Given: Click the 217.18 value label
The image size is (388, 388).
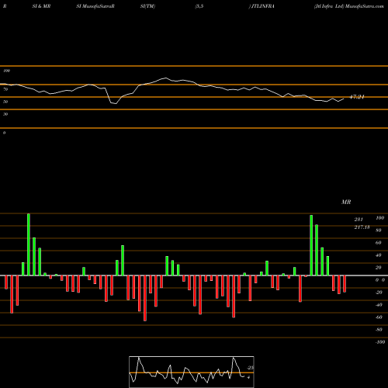Looking at the screenshot, I should click(362, 227).
